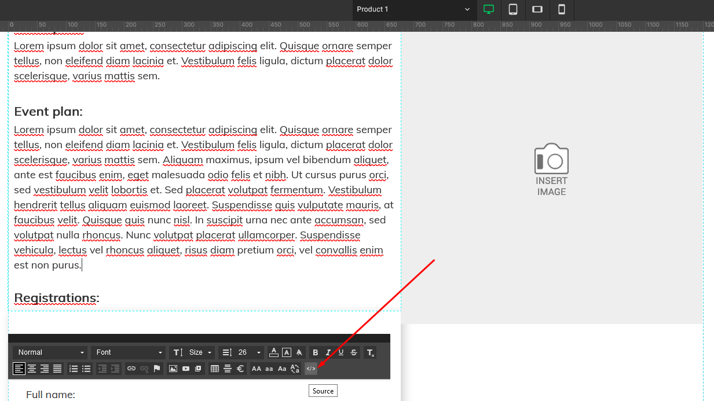Toggle bold formatting
This screenshot has height=401, width=714.
coord(316,352)
